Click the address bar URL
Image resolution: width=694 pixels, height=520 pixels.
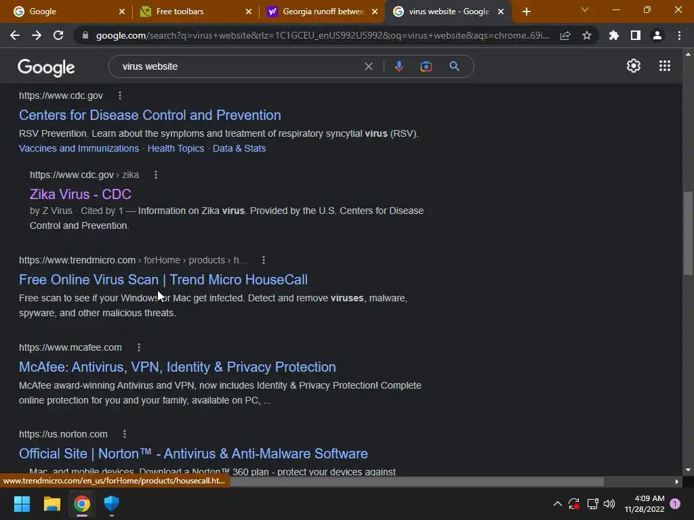pyautogui.click(x=323, y=35)
